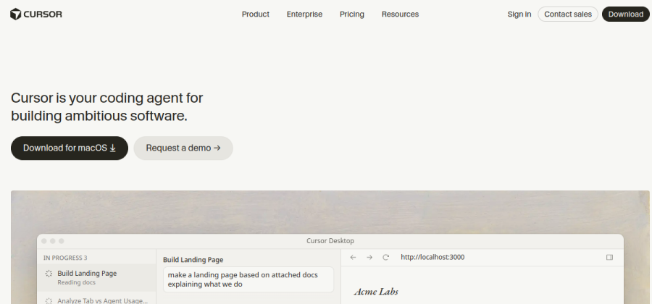Click the Cursor Desktop window title
Viewport: 652px width, 304px height.
coord(330,241)
